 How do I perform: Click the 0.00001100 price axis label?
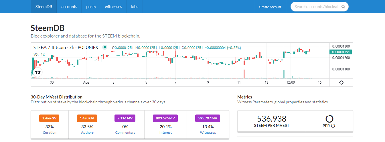click(x=341, y=69)
